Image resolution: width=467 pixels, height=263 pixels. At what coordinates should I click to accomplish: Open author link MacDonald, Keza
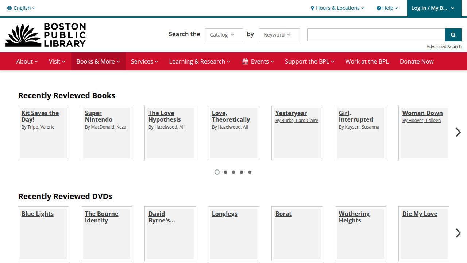tap(105, 127)
